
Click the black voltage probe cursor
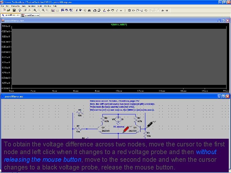click(x=151, y=124)
